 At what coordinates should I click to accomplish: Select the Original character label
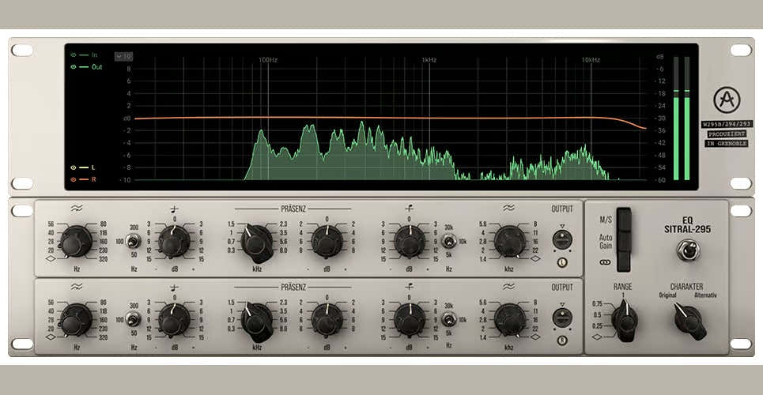click(667, 295)
